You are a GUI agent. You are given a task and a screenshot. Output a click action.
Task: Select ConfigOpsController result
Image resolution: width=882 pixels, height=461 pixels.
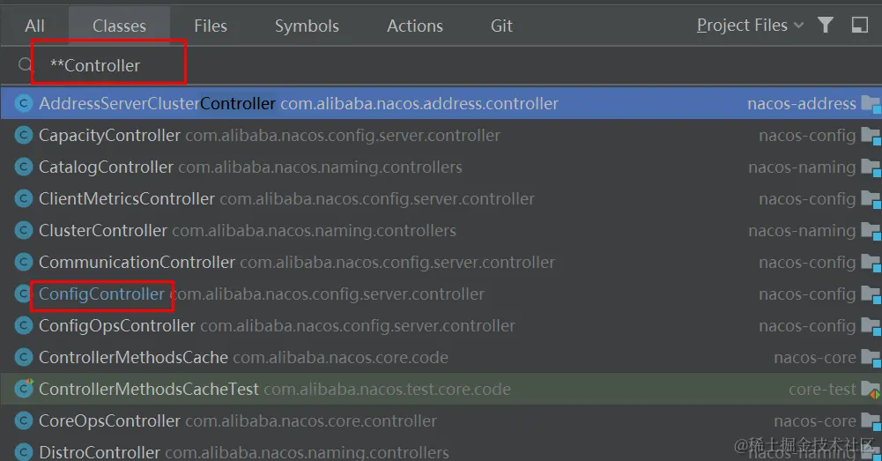[441, 325]
